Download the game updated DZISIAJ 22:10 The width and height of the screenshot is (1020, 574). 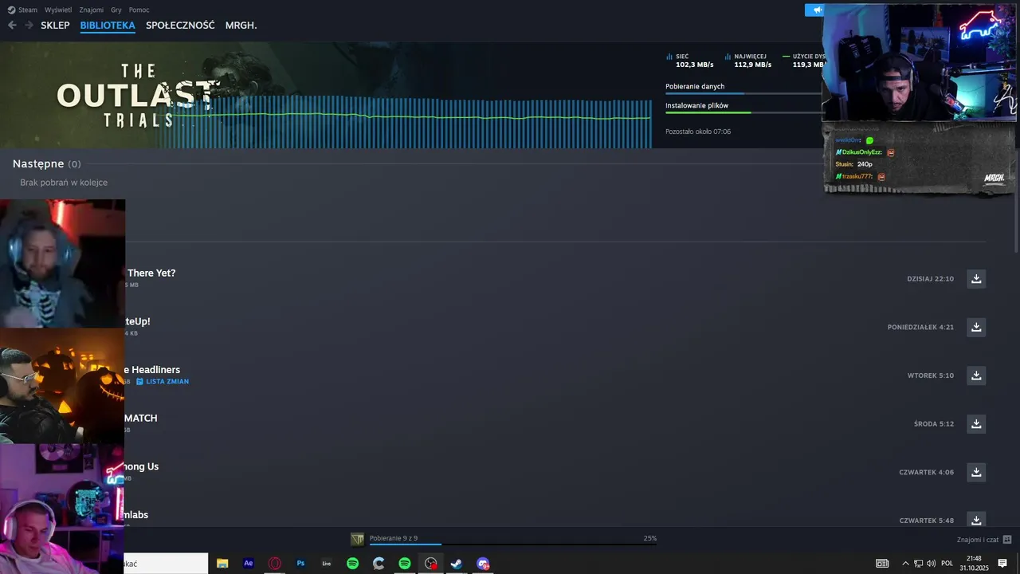tap(976, 278)
